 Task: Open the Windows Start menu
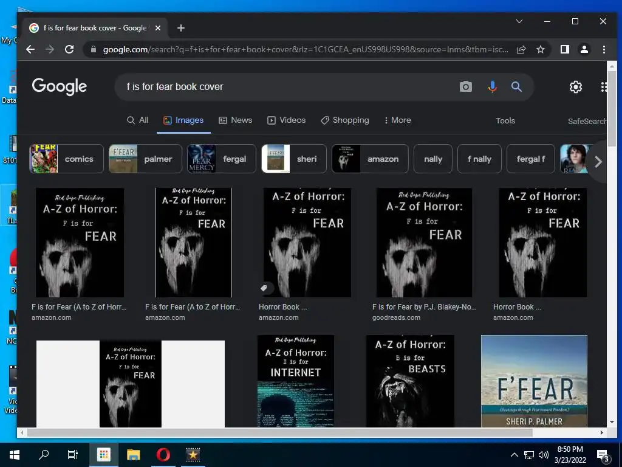coord(15,455)
